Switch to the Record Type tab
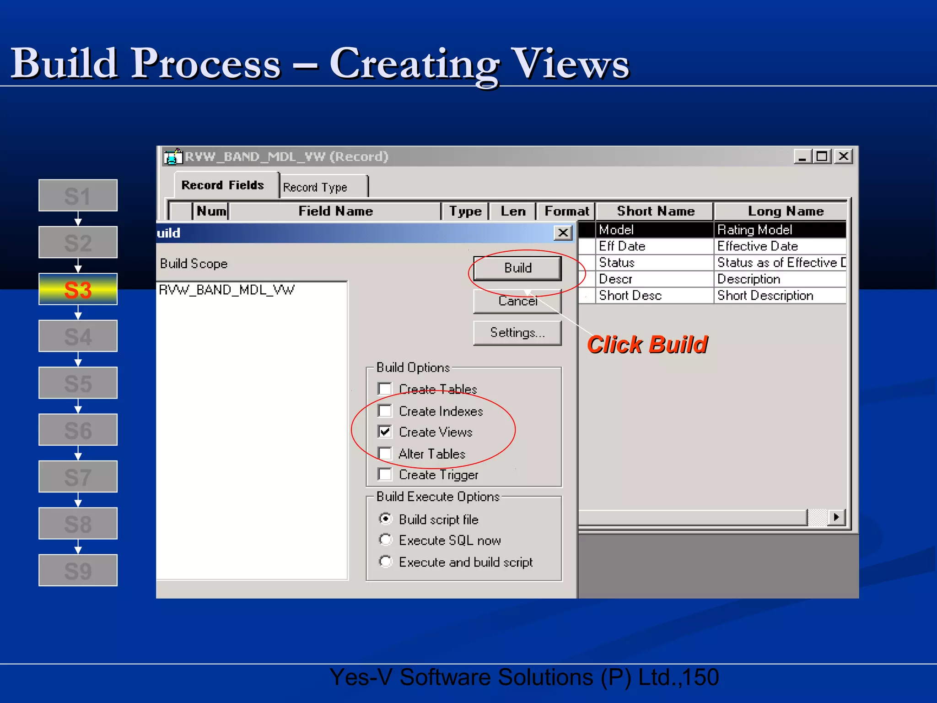 click(323, 187)
